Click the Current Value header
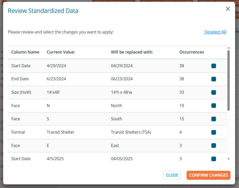239x188 pixels. 61,52
